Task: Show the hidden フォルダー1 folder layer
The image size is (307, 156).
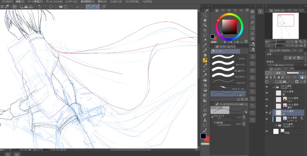Action: [267, 125]
